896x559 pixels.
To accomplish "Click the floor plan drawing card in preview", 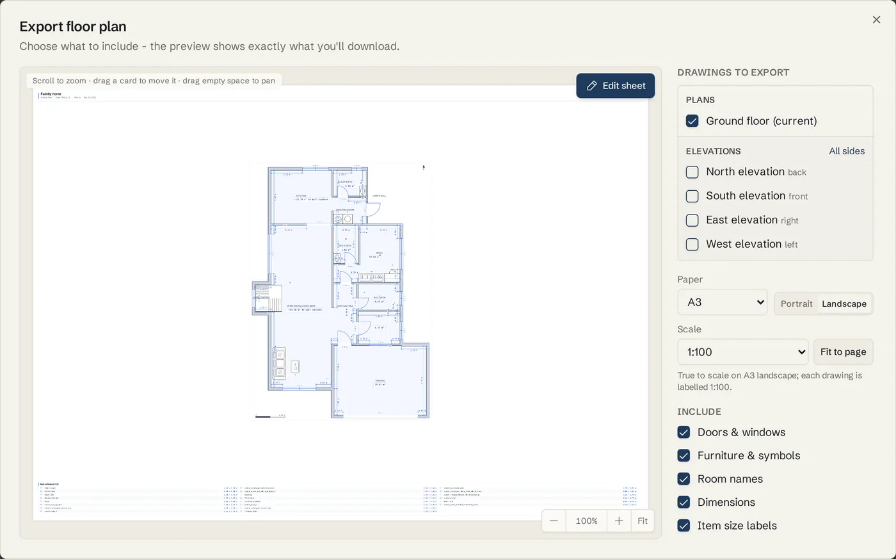I will coord(340,292).
